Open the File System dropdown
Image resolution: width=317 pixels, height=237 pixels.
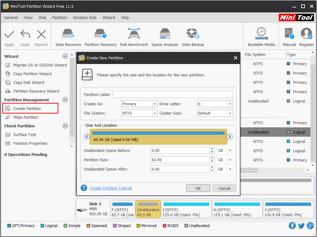pyautogui.click(x=155, y=113)
